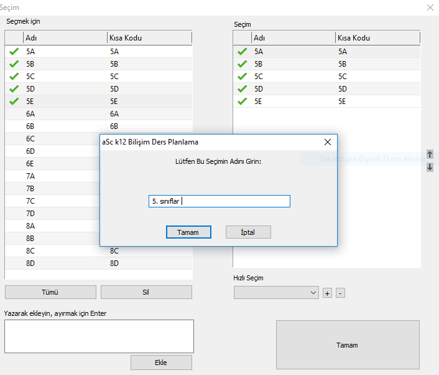The image size is (439, 375).
Task: Sort left list by Kısa Kodu header
Action: 149,38
